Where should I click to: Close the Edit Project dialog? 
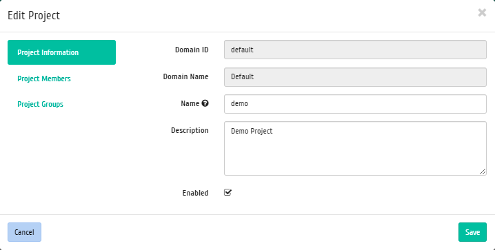click(482, 12)
